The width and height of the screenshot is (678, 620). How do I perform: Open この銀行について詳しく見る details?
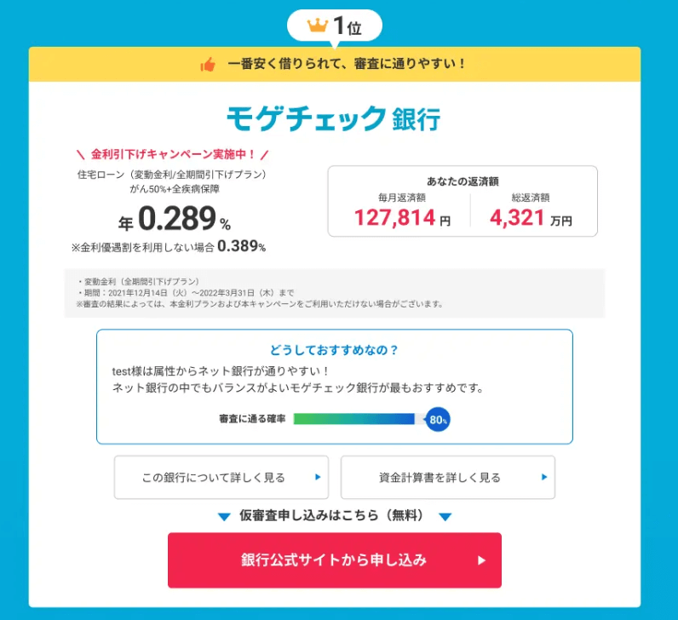pos(221,477)
